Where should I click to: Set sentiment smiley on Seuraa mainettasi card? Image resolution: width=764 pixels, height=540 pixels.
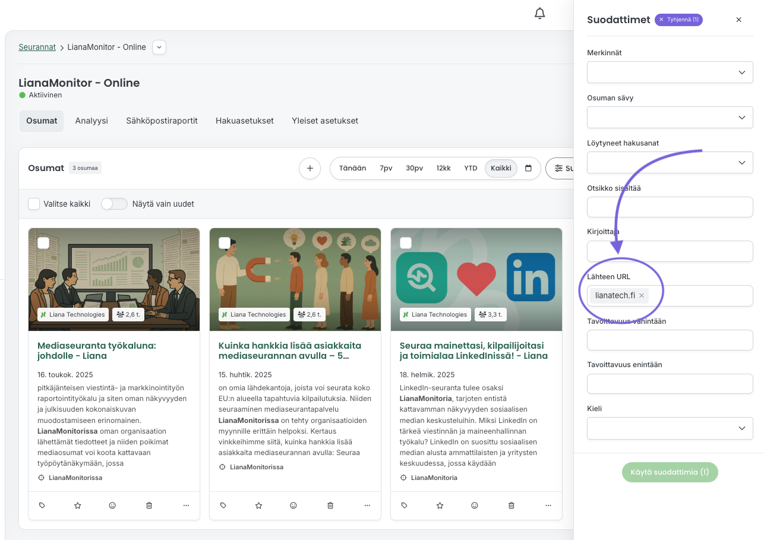click(475, 506)
